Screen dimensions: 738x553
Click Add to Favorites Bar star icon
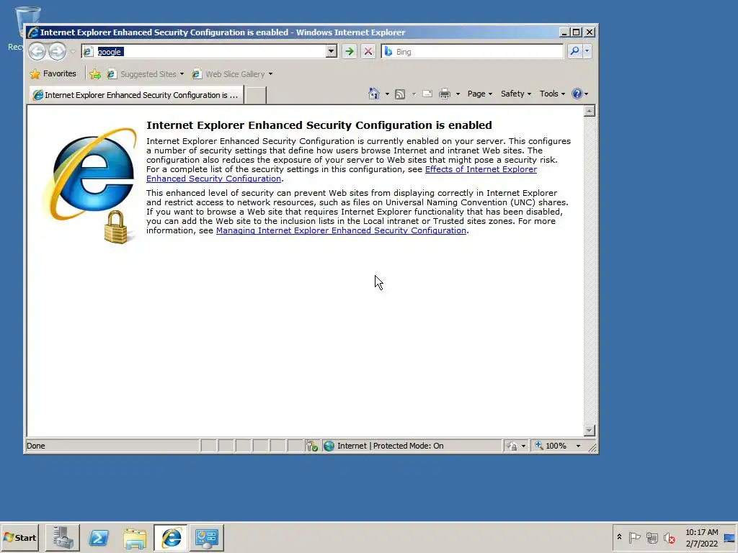[x=95, y=74]
